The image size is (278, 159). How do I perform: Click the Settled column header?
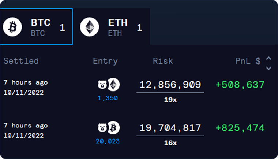tap(21, 61)
